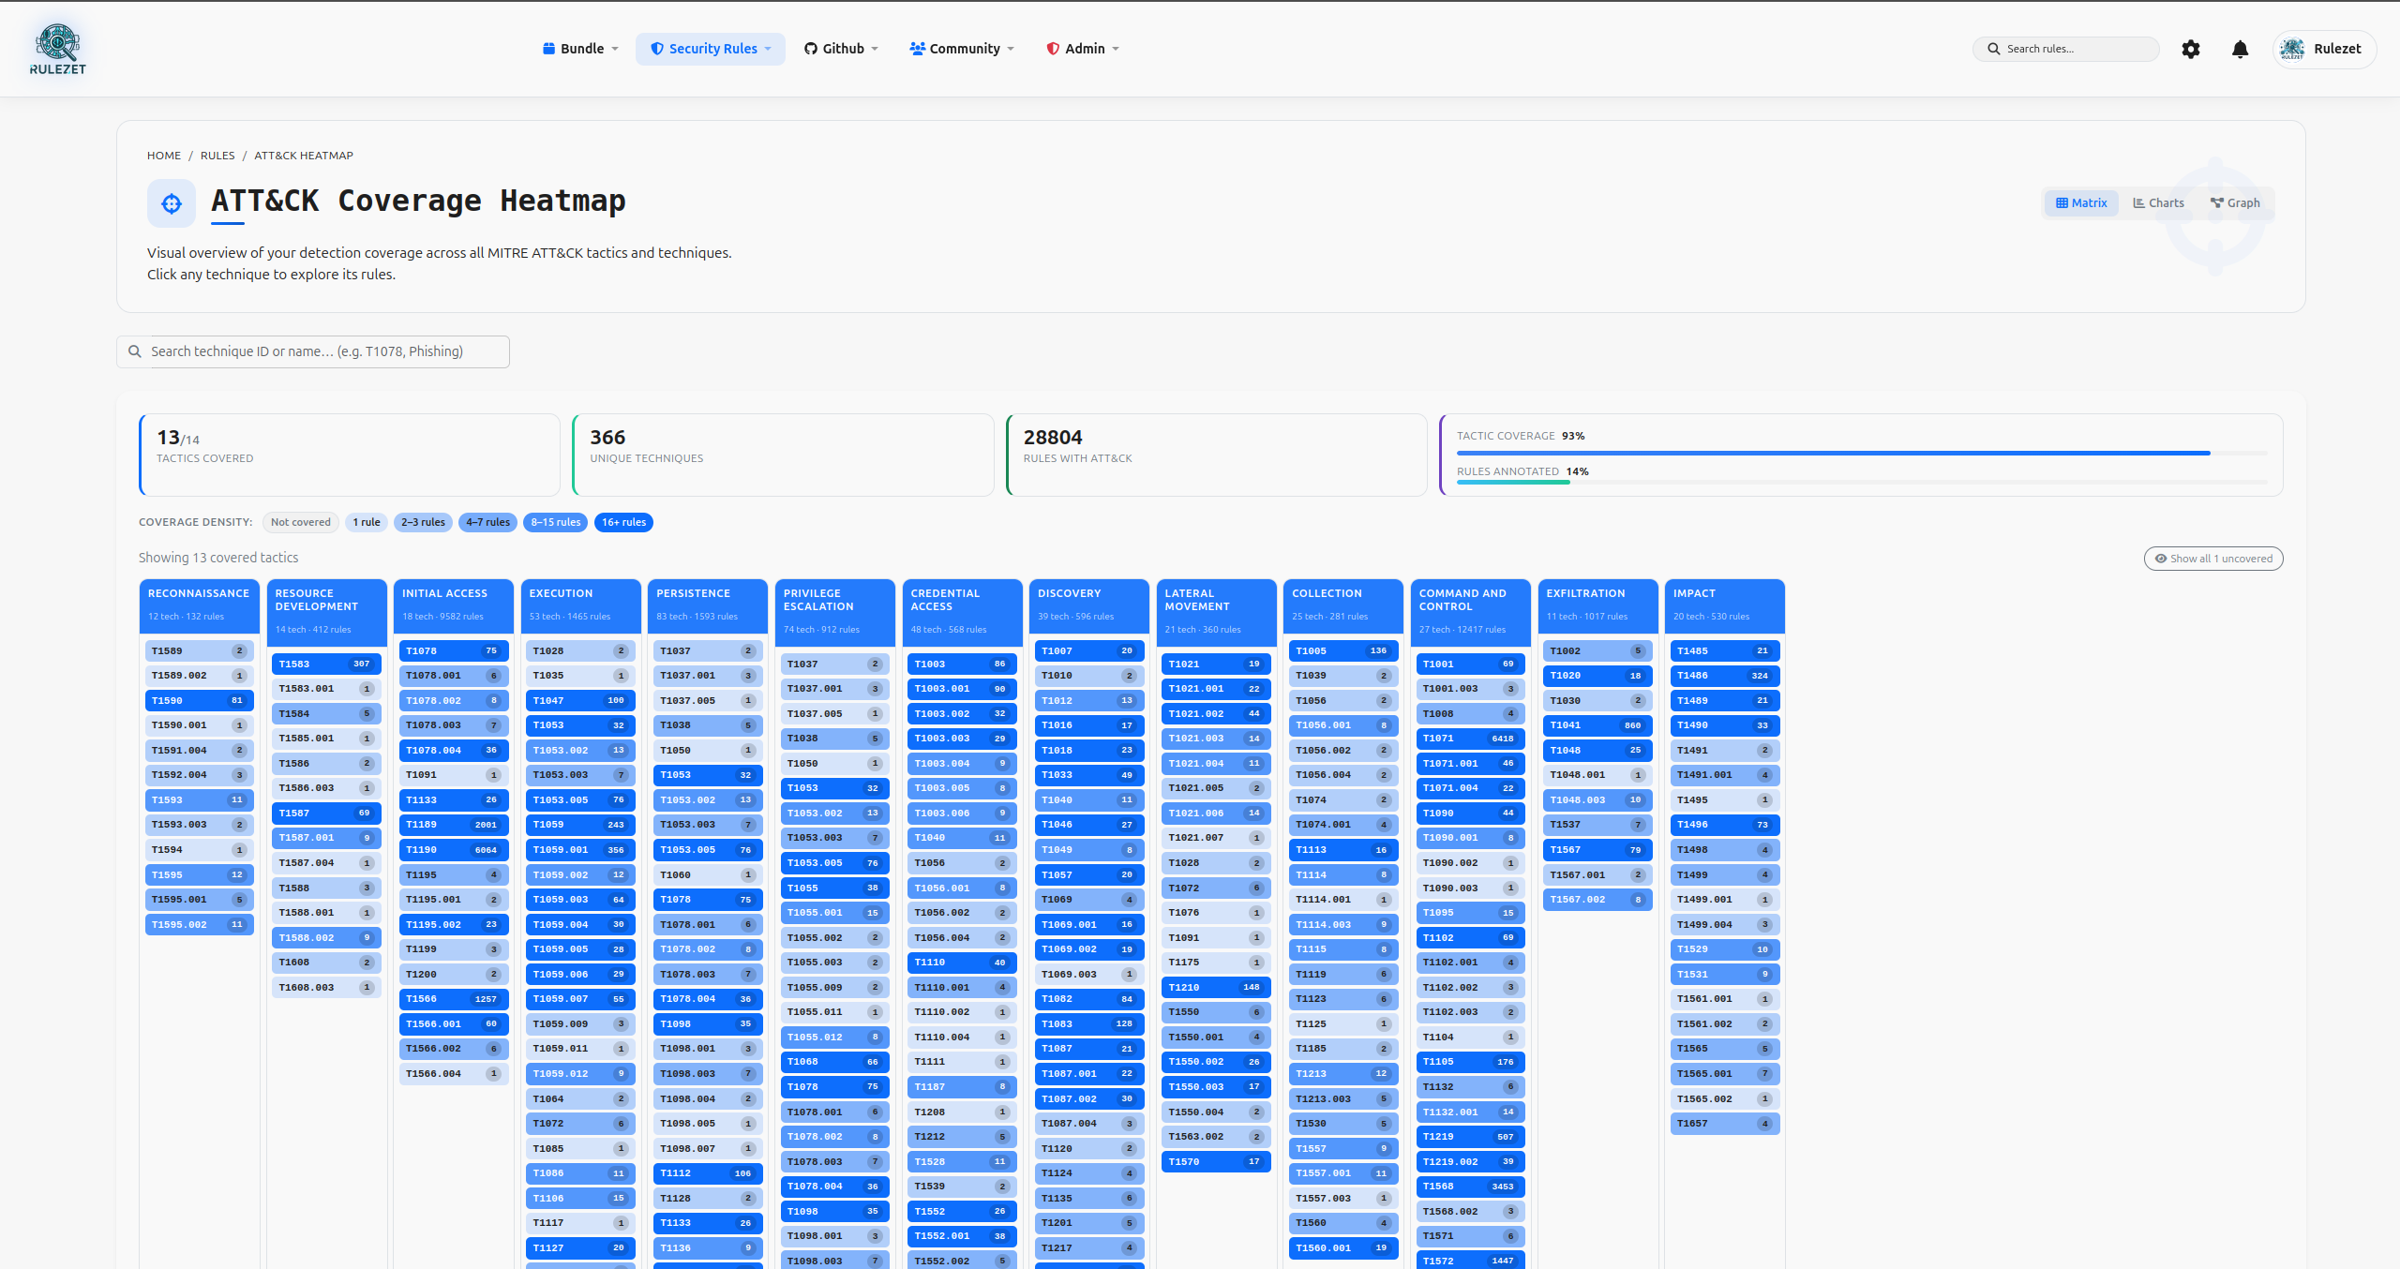Click the Tactic Coverage progress bar
This screenshot has height=1269, width=2400.
tap(1862, 453)
